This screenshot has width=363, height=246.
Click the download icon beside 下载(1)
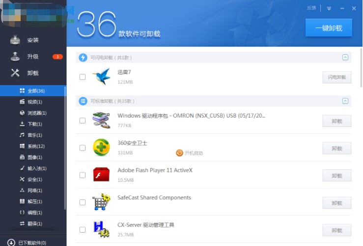(22, 124)
